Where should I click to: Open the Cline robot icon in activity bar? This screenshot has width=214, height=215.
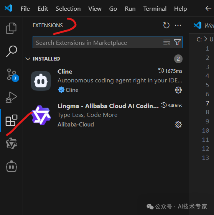pos(12,166)
